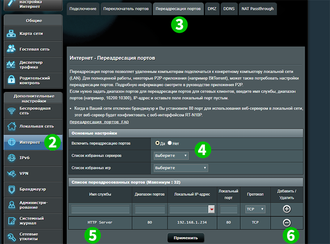Open Список избранных серверов dropdown

[x=171, y=156]
